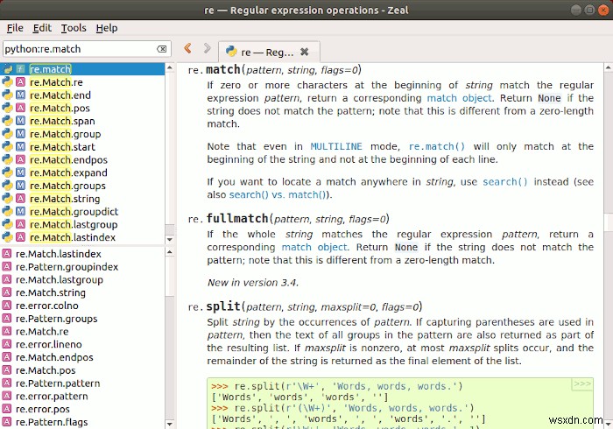Clear the search field text

point(161,50)
